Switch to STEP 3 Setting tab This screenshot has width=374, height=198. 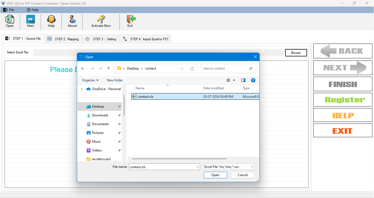pos(101,39)
